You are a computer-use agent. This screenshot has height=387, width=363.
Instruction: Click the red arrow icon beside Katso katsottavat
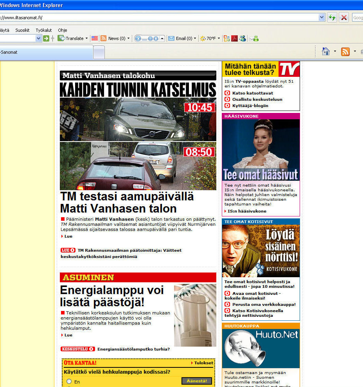click(x=227, y=93)
